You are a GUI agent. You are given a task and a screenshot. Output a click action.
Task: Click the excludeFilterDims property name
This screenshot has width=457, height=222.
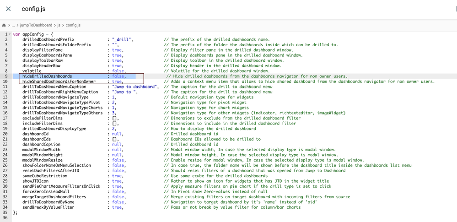pos(43,118)
